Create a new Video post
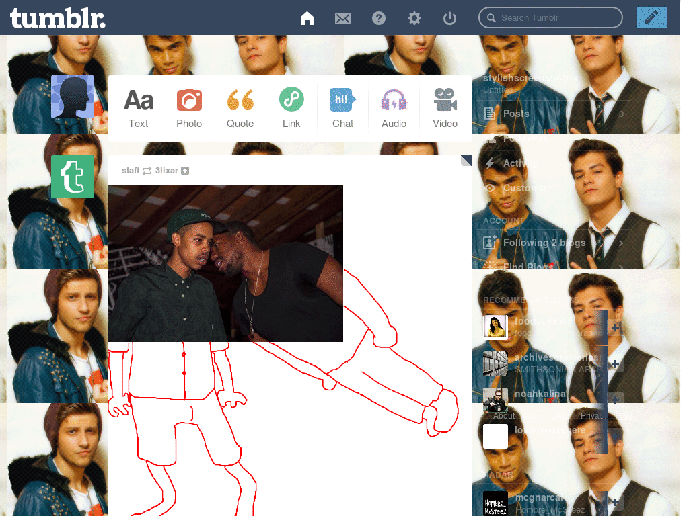Image resolution: width=689 pixels, height=516 pixels. tap(445, 108)
